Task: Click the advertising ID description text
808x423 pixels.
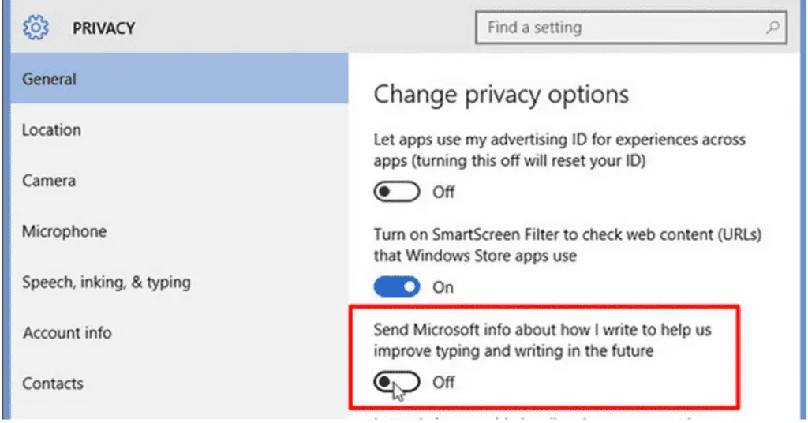Action: click(559, 148)
